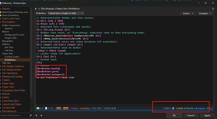Click the Cancel button
This screenshot has width=217, height=119.
[191, 116]
